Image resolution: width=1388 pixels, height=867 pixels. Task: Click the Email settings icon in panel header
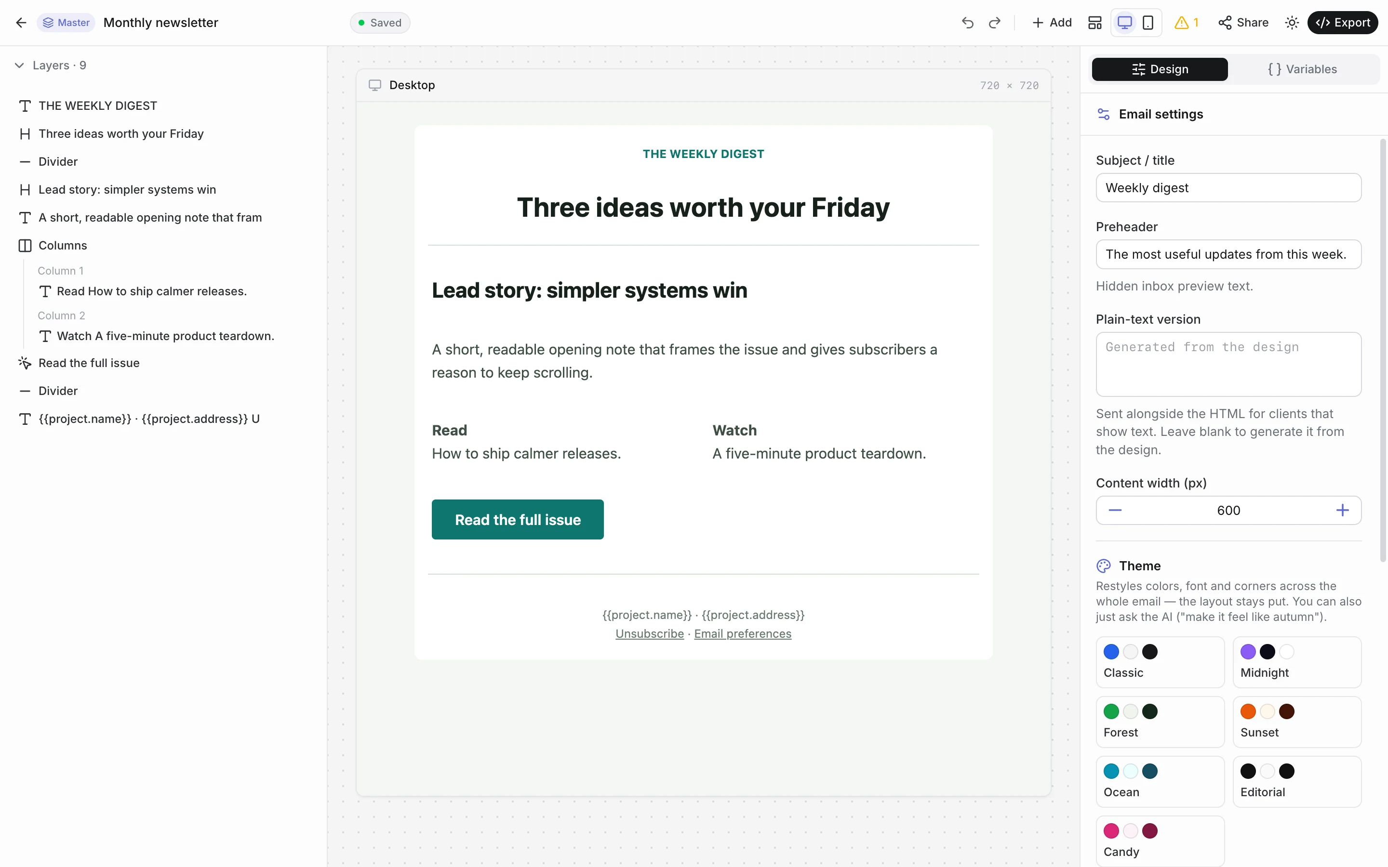click(x=1103, y=114)
